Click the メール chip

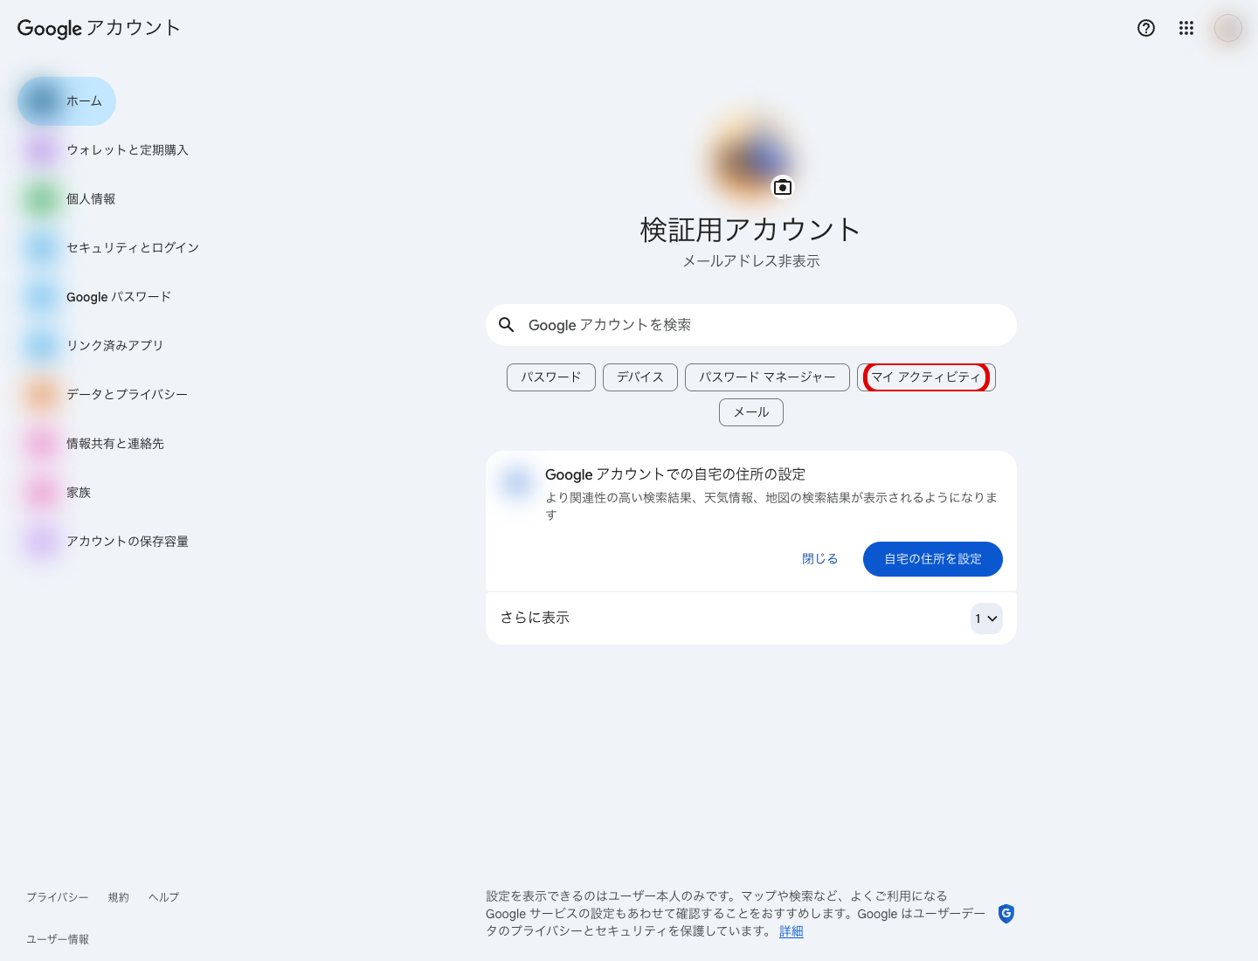pos(751,412)
